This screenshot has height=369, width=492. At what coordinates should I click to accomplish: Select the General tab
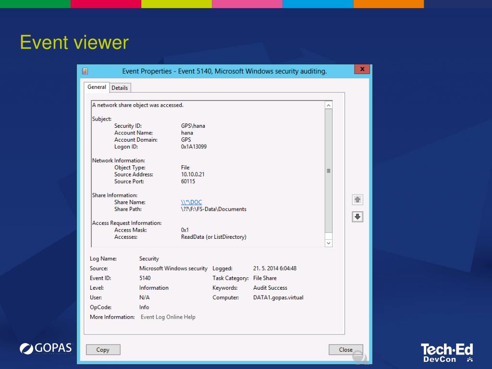pyautogui.click(x=97, y=87)
